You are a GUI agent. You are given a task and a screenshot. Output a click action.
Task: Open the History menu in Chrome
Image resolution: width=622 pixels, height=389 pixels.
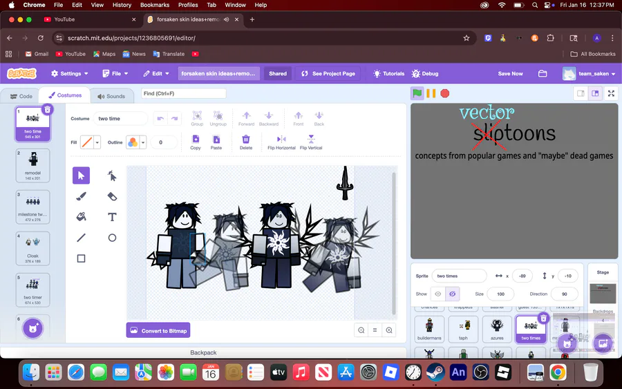[122, 5]
